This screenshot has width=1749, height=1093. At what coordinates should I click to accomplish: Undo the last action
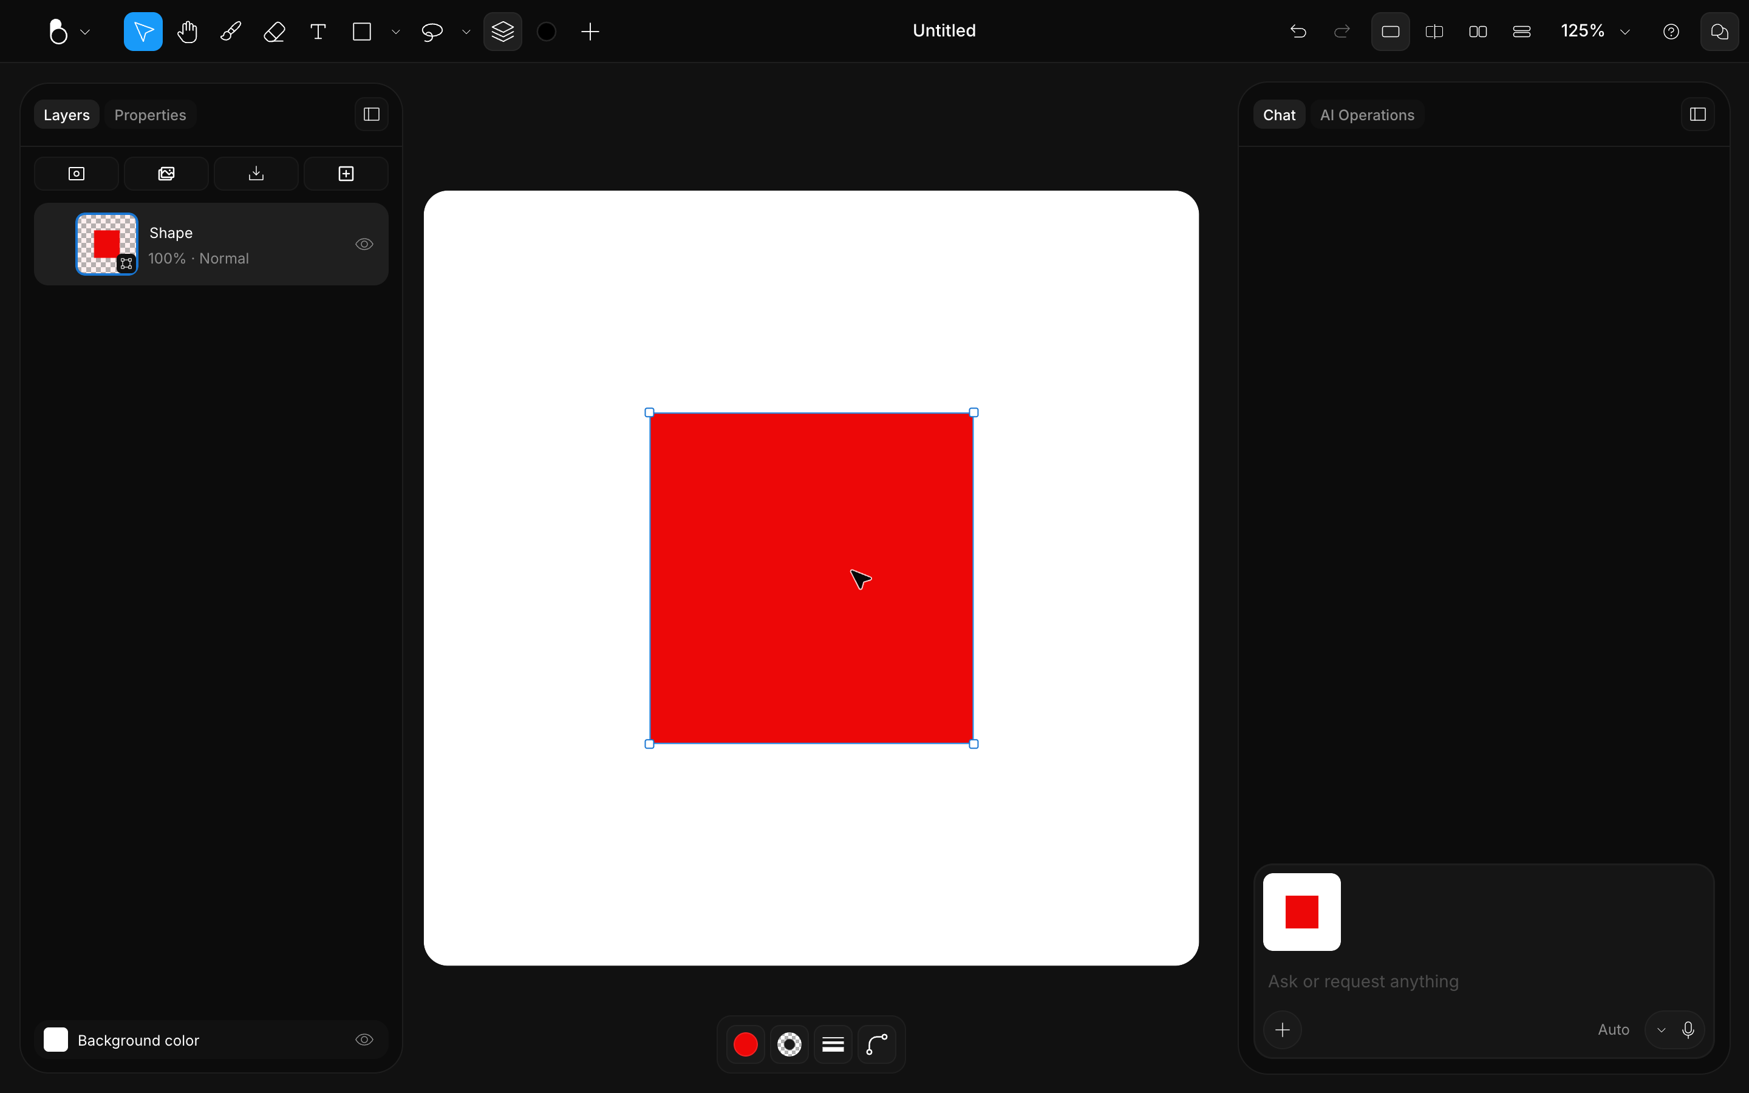point(1298,32)
